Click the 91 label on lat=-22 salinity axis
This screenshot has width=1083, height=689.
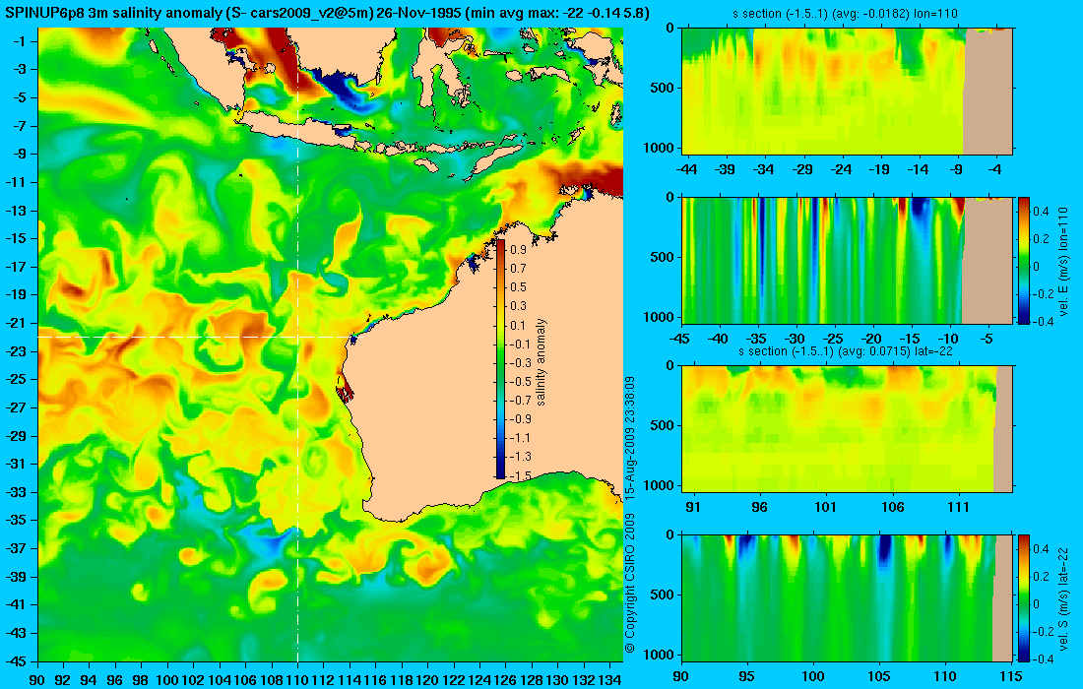click(x=692, y=508)
